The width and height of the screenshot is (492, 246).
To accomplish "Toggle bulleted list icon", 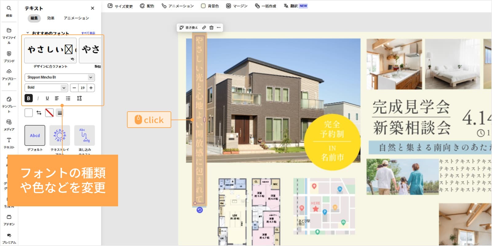I will [68, 98].
